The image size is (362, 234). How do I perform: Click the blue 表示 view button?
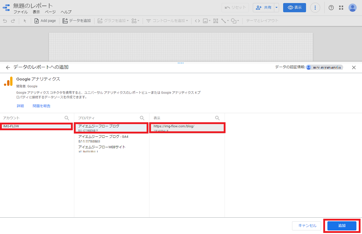[x=294, y=8]
